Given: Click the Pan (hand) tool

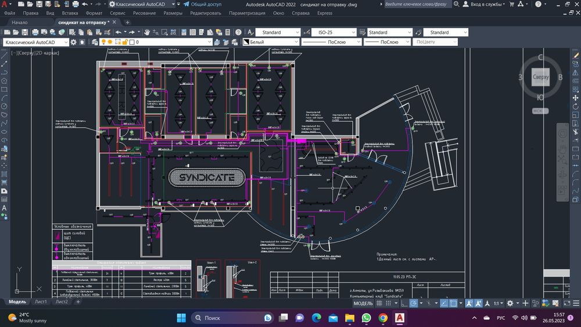Looking at the screenshot, I should point(147,32).
